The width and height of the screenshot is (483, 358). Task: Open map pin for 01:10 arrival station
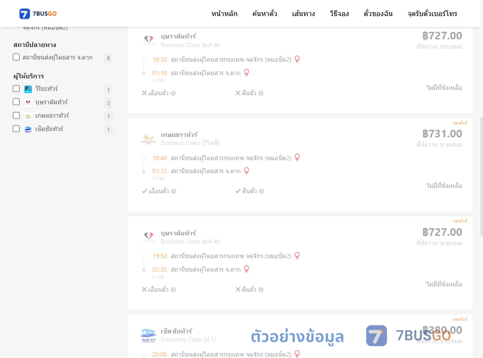point(246,72)
